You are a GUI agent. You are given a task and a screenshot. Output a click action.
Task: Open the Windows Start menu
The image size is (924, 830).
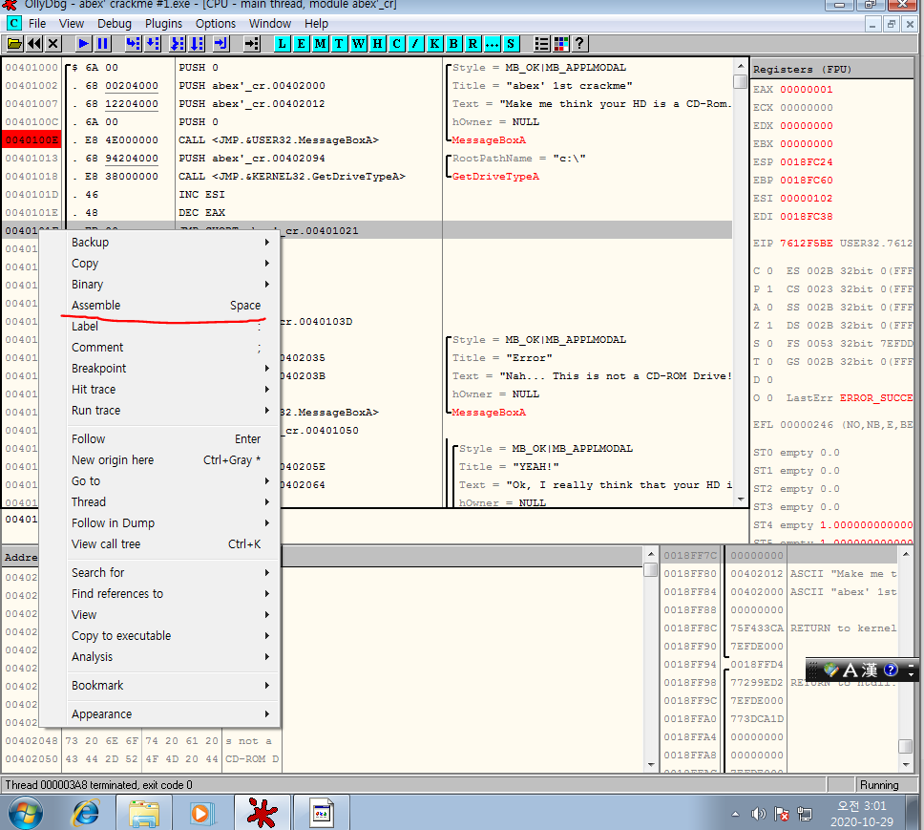coord(26,813)
